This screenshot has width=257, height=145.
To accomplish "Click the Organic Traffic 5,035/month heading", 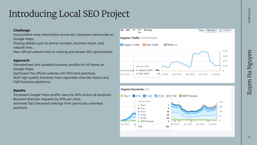I will (x=139, y=38).
